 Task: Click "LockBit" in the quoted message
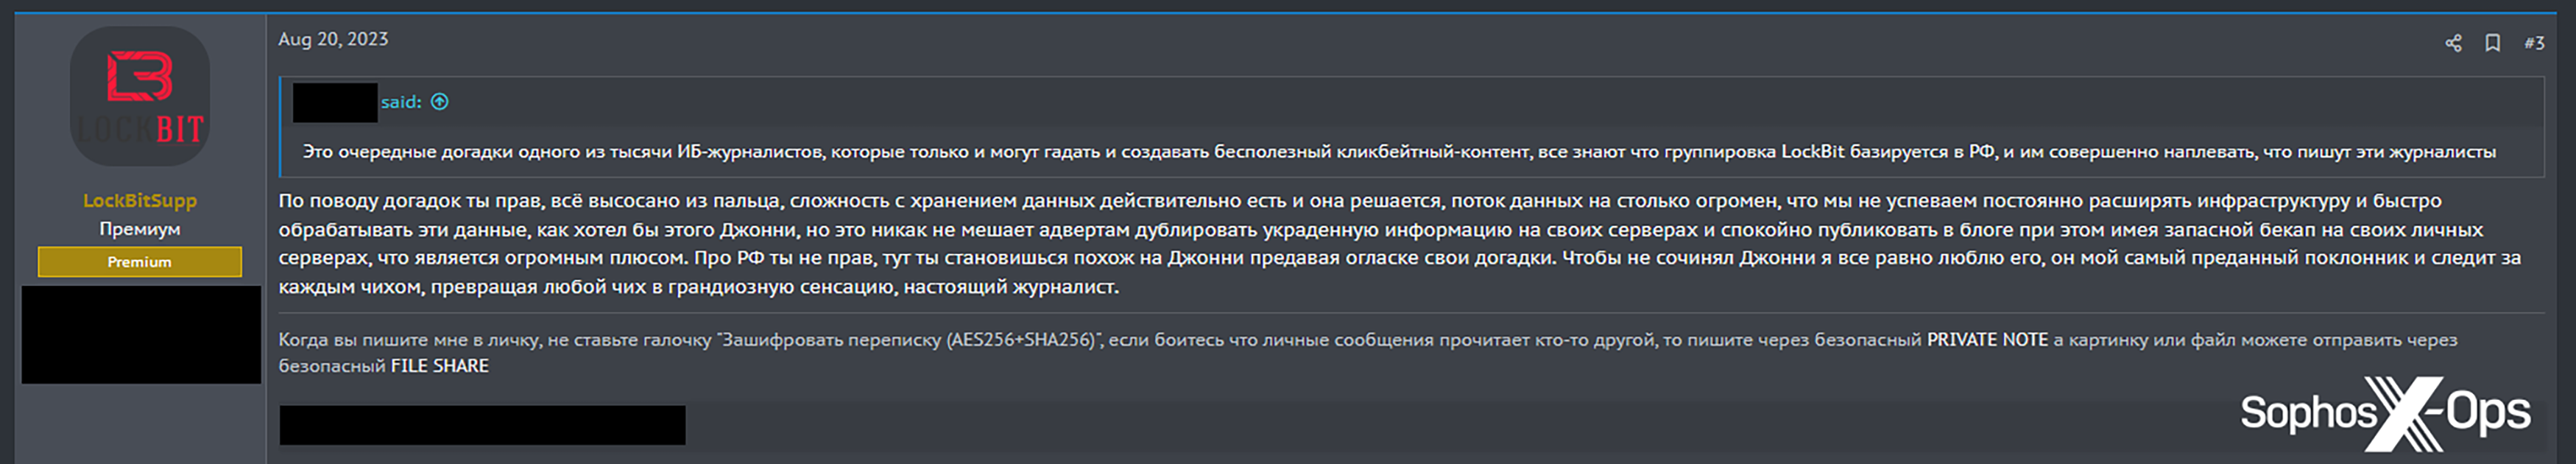(1812, 152)
